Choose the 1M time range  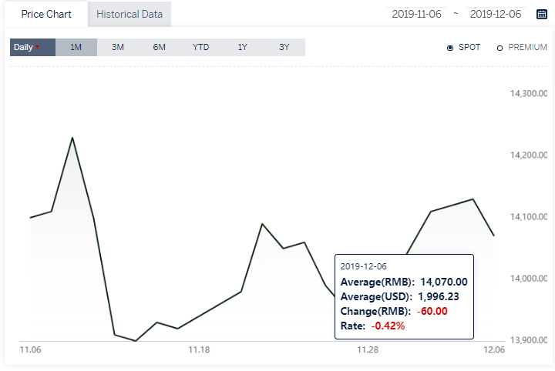76,48
